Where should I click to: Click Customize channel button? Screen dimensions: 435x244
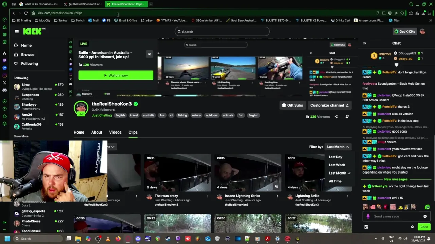329,105
